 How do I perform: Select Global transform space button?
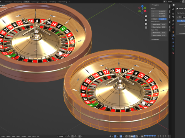[155, 19]
